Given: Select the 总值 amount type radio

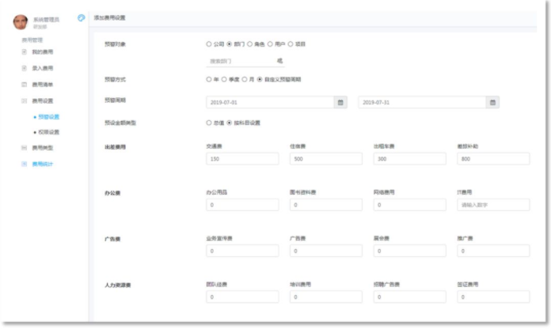Looking at the screenshot, I should coord(209,123).
